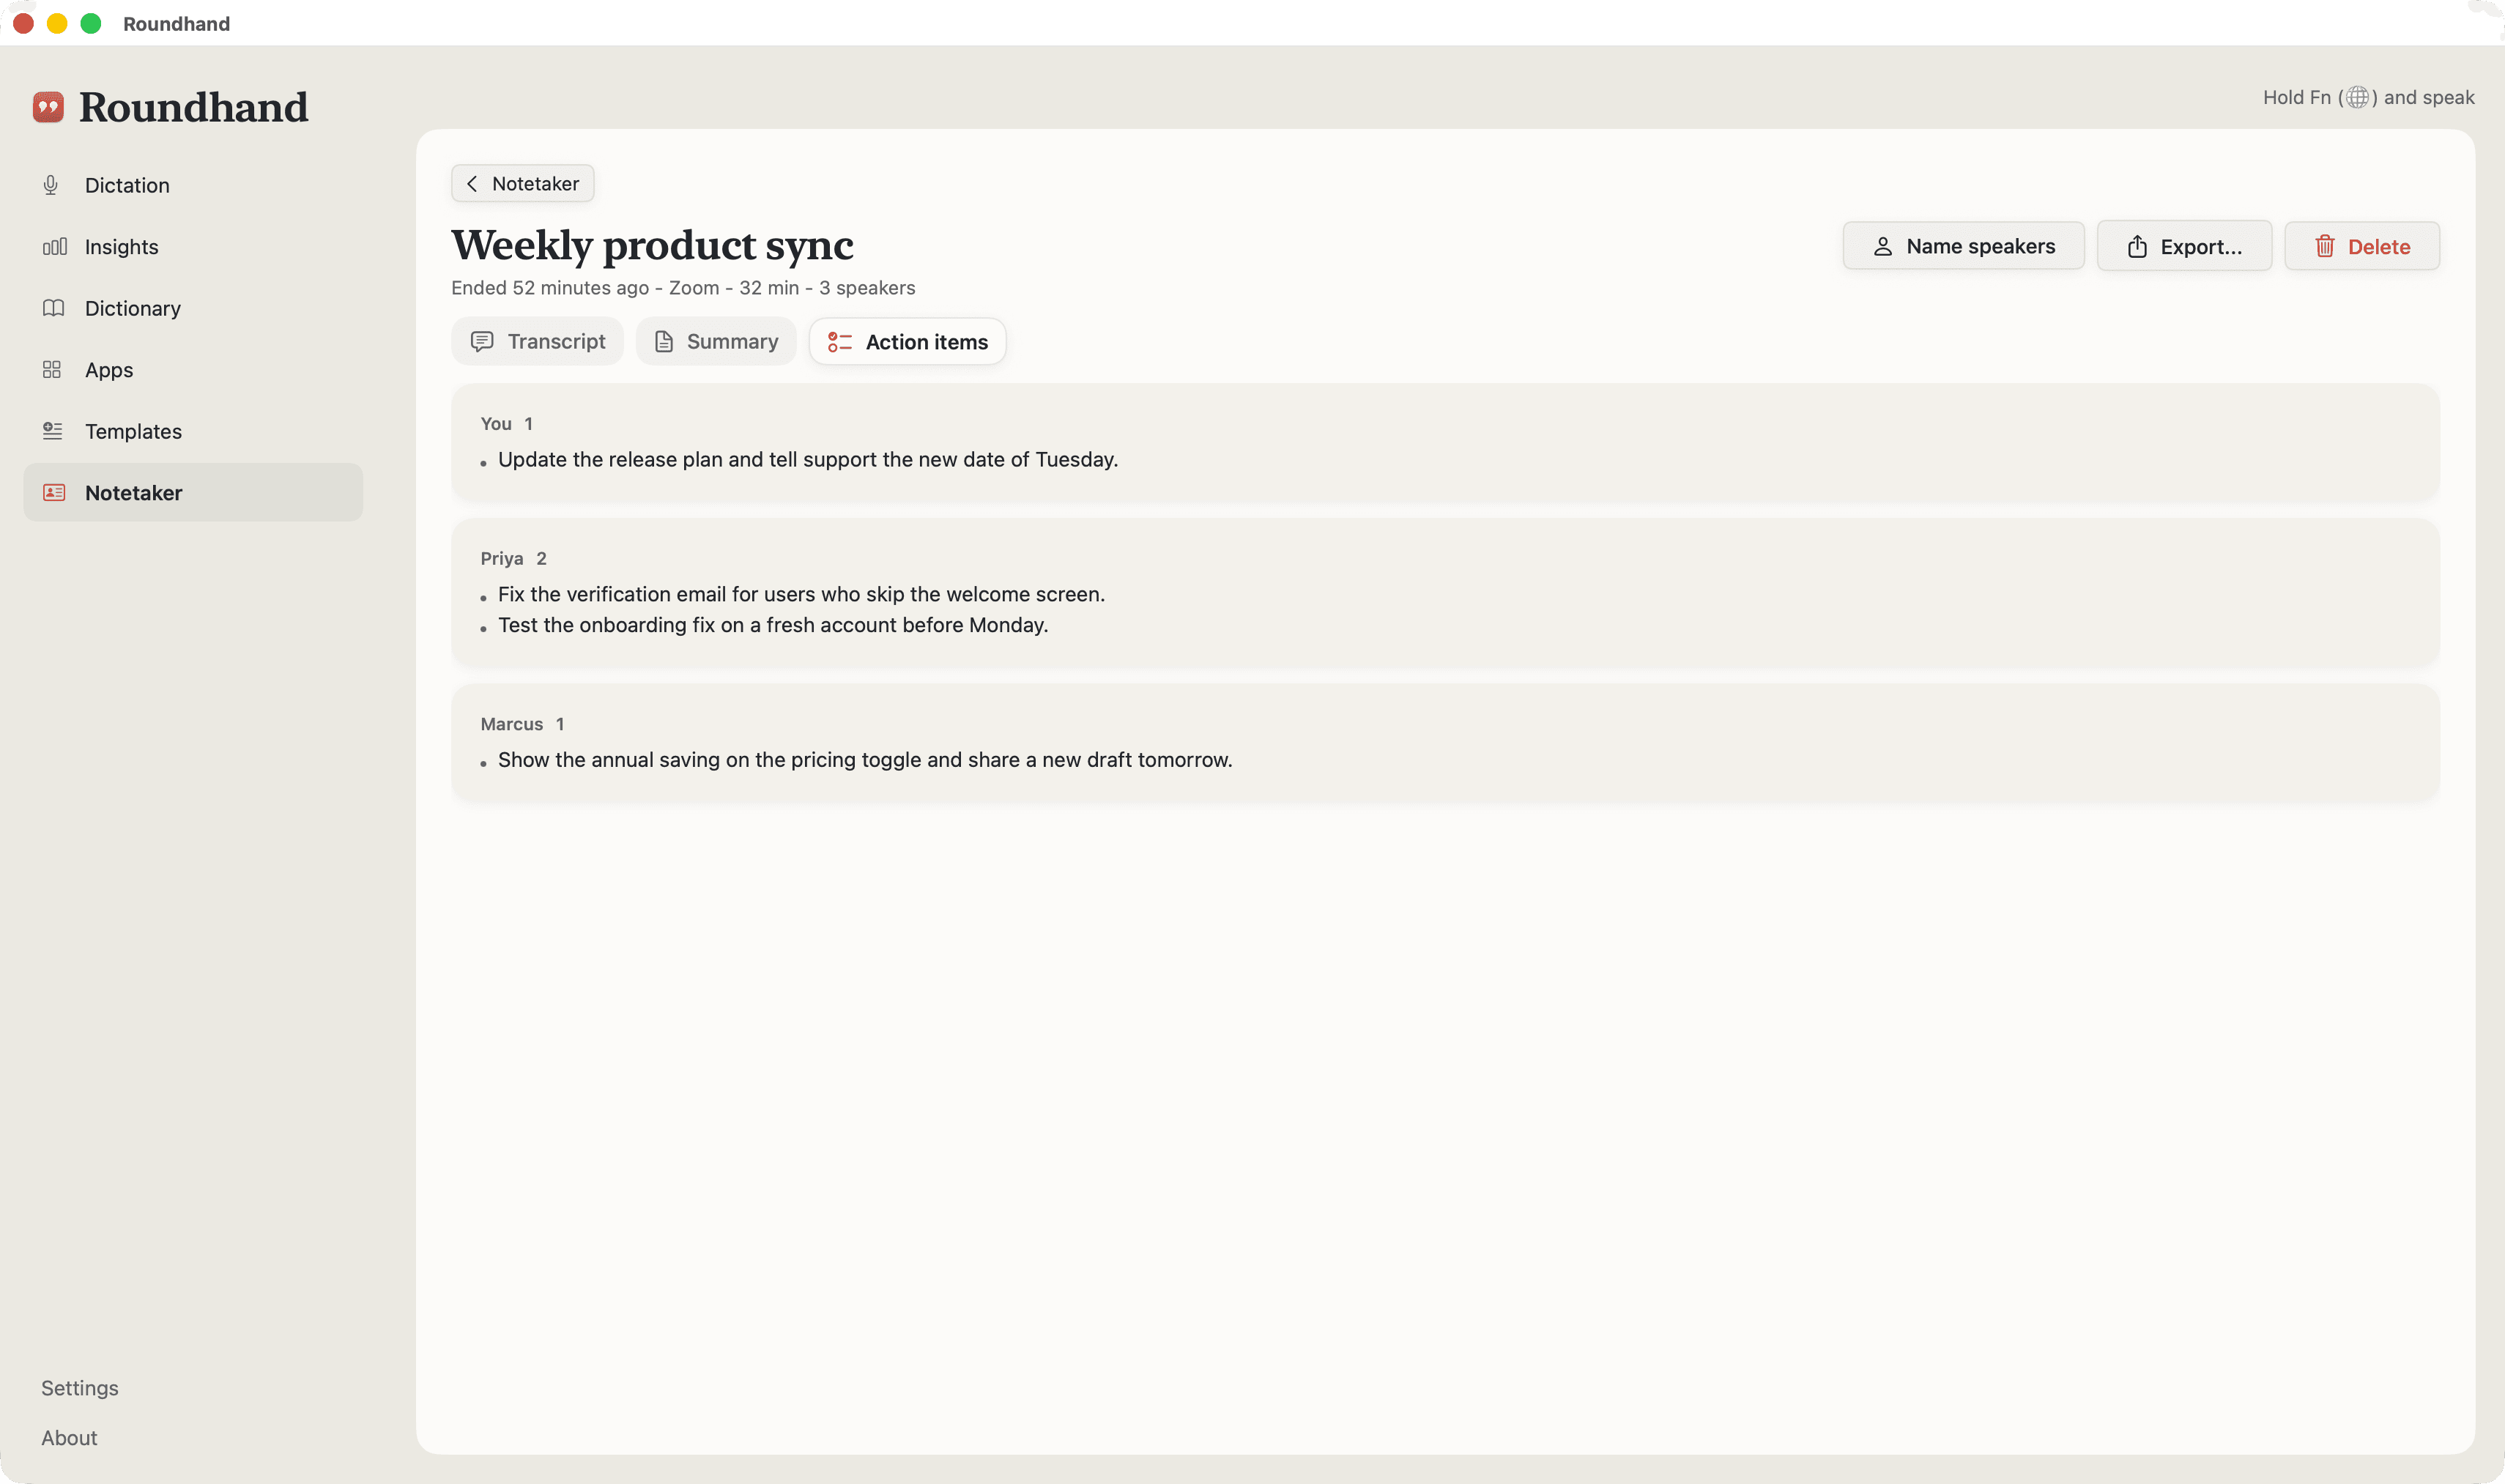Click the Action items checklist icon
Image resolution: width=2505 pixels, height=1484 pixels.
coord(840,342)
